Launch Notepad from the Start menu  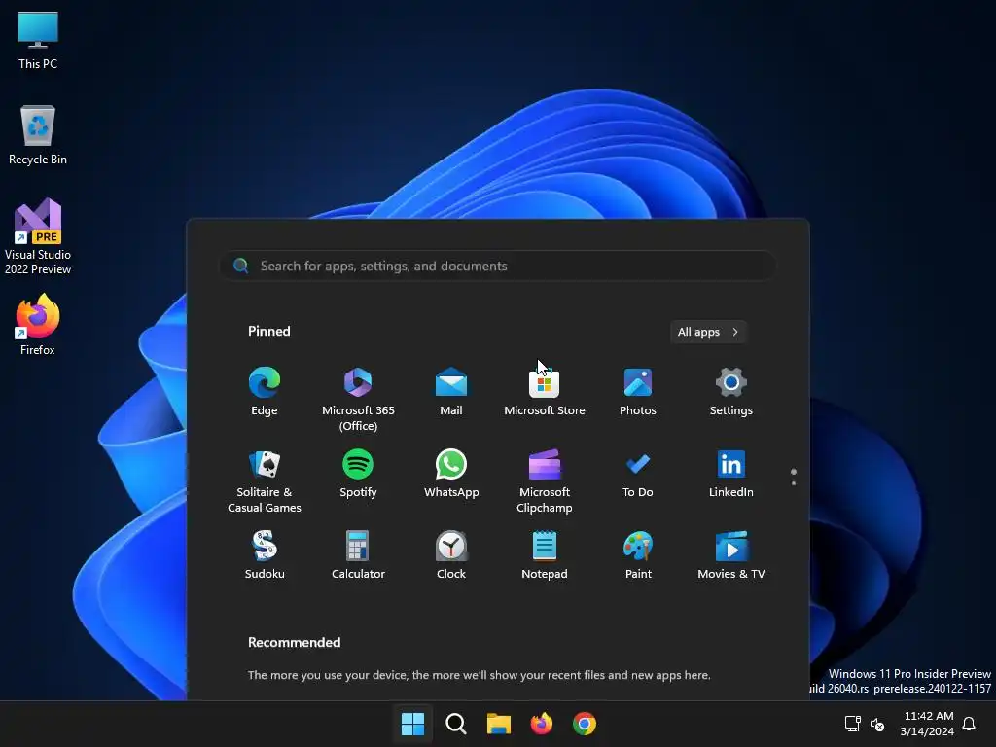545,554
